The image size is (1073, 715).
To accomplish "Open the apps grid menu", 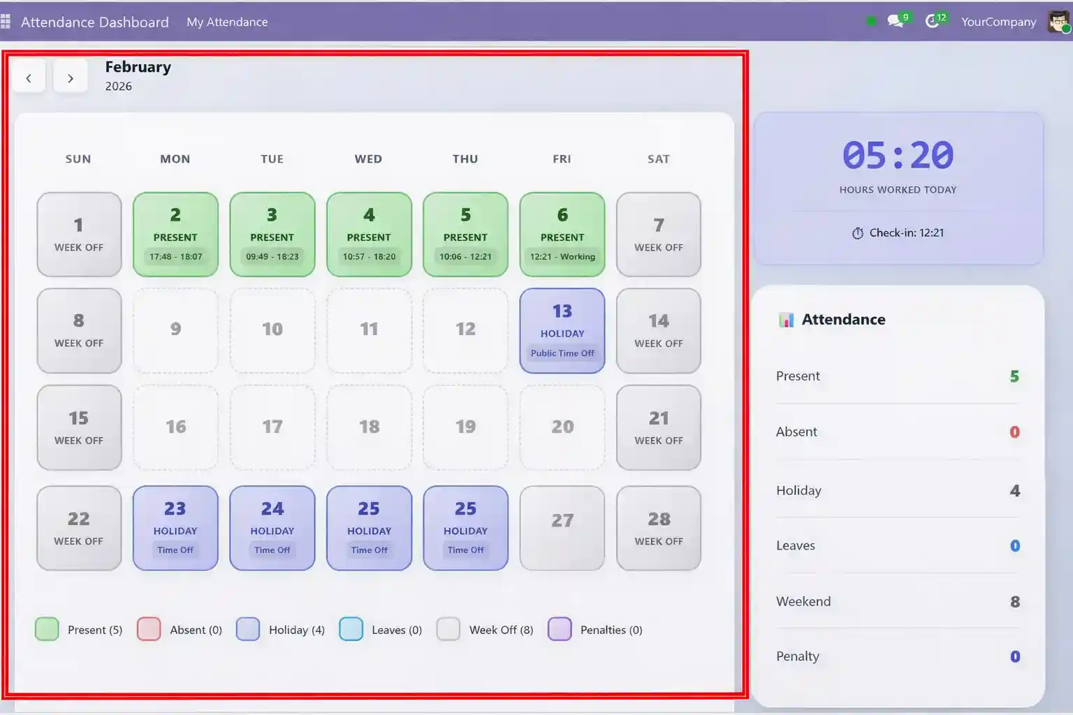I will tap(7, 21).
